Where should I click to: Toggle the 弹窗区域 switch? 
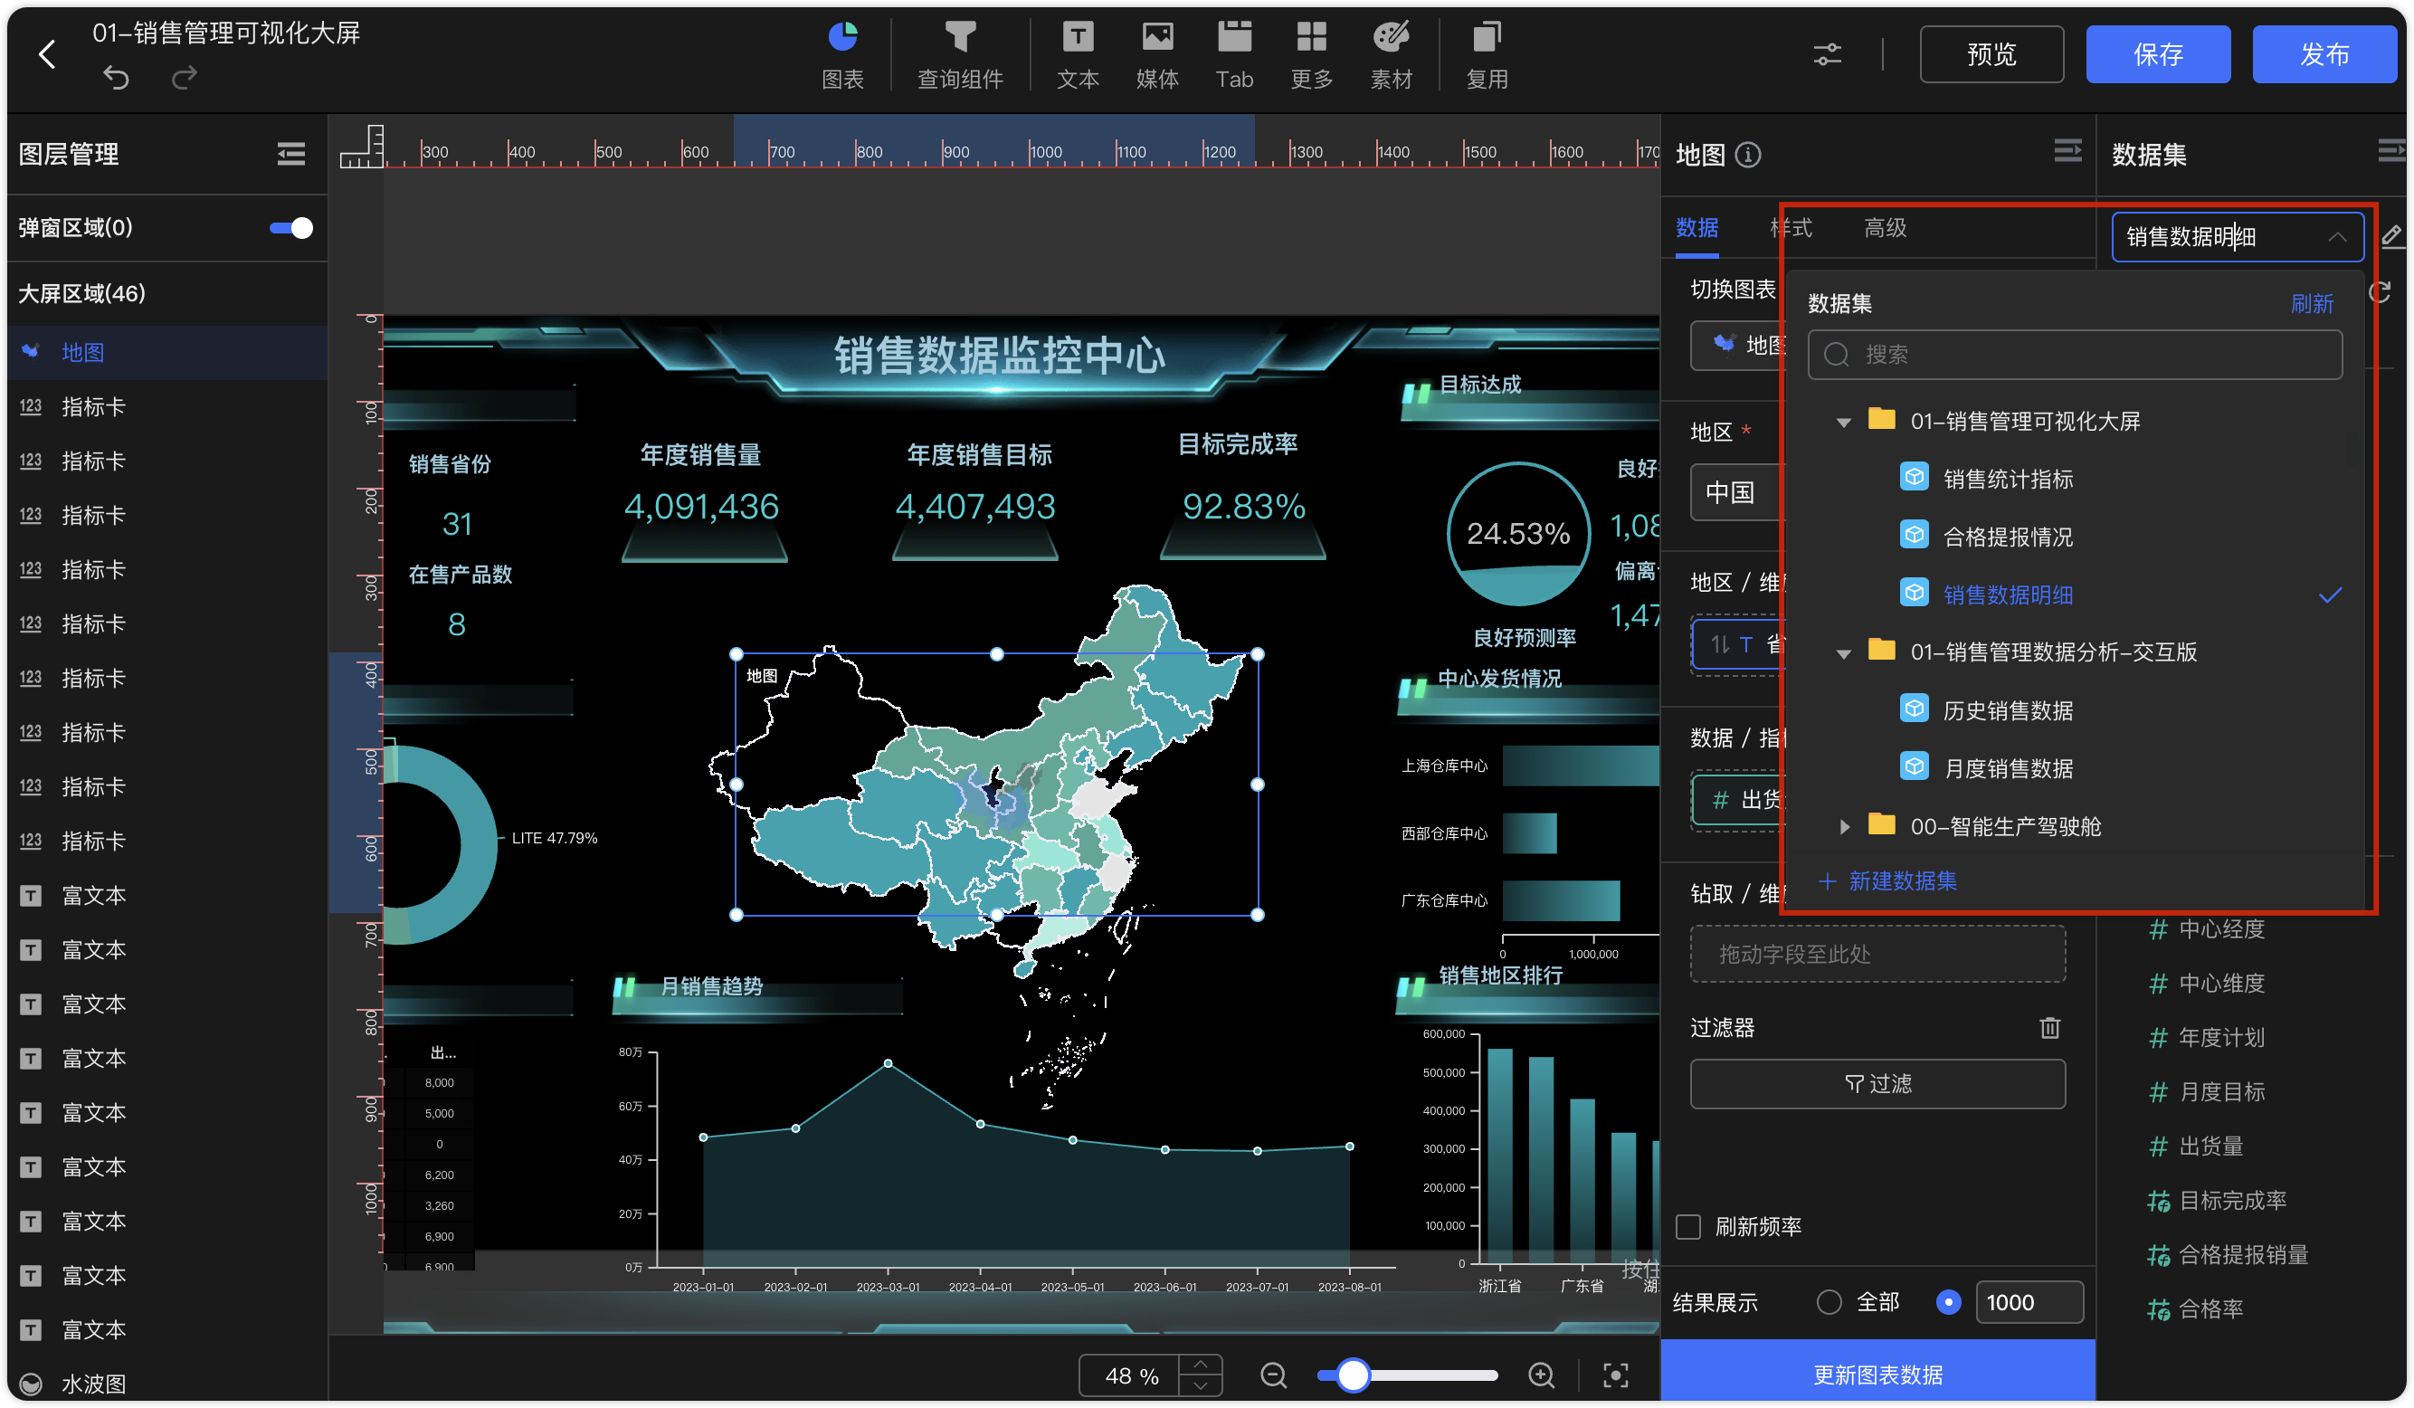tap(290, 228)
